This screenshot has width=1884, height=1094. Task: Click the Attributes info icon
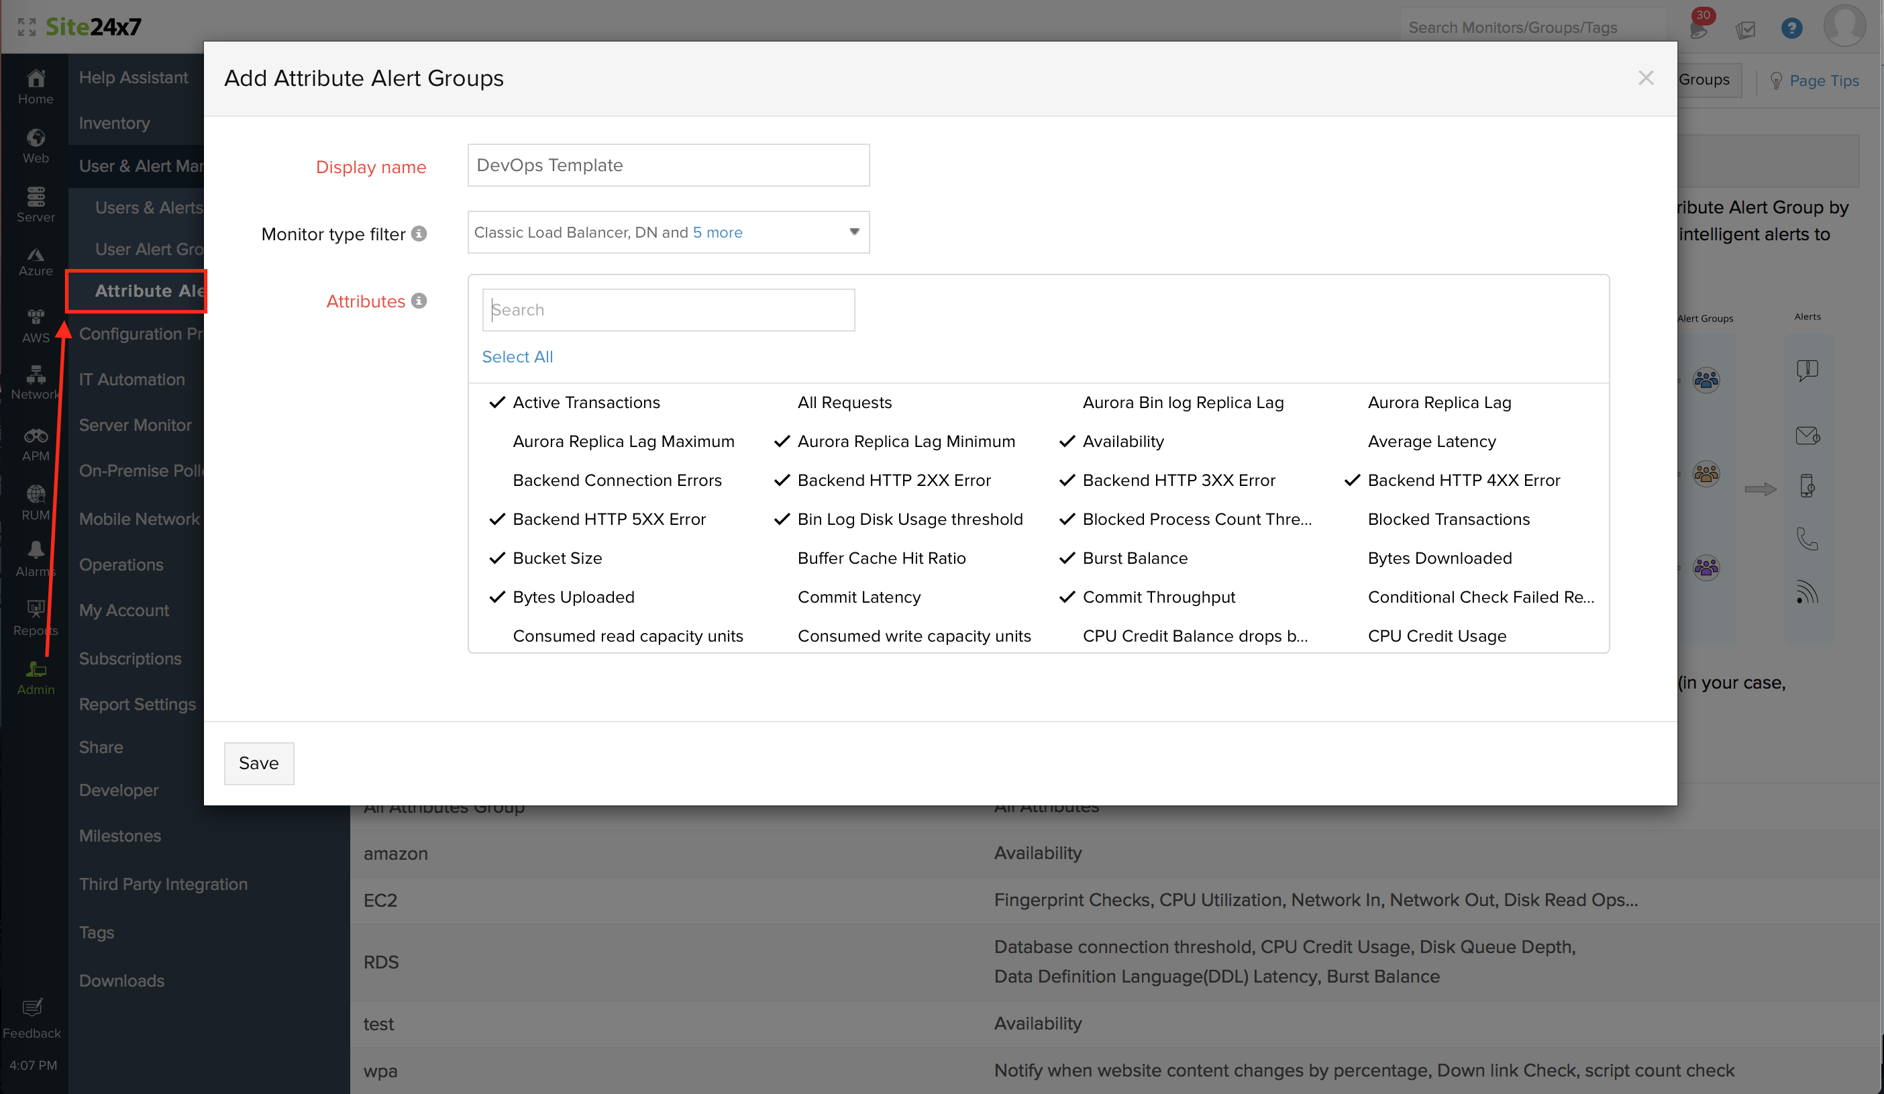coord(419,301)
